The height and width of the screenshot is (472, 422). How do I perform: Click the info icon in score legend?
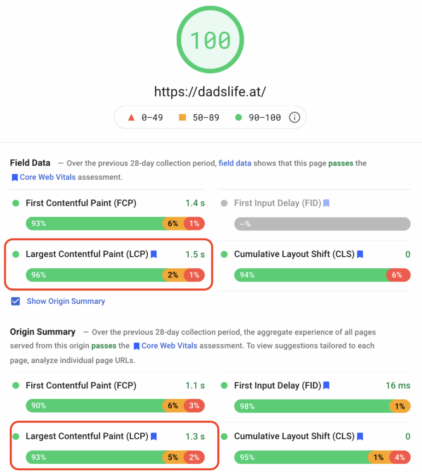click(x=295, y=118)
